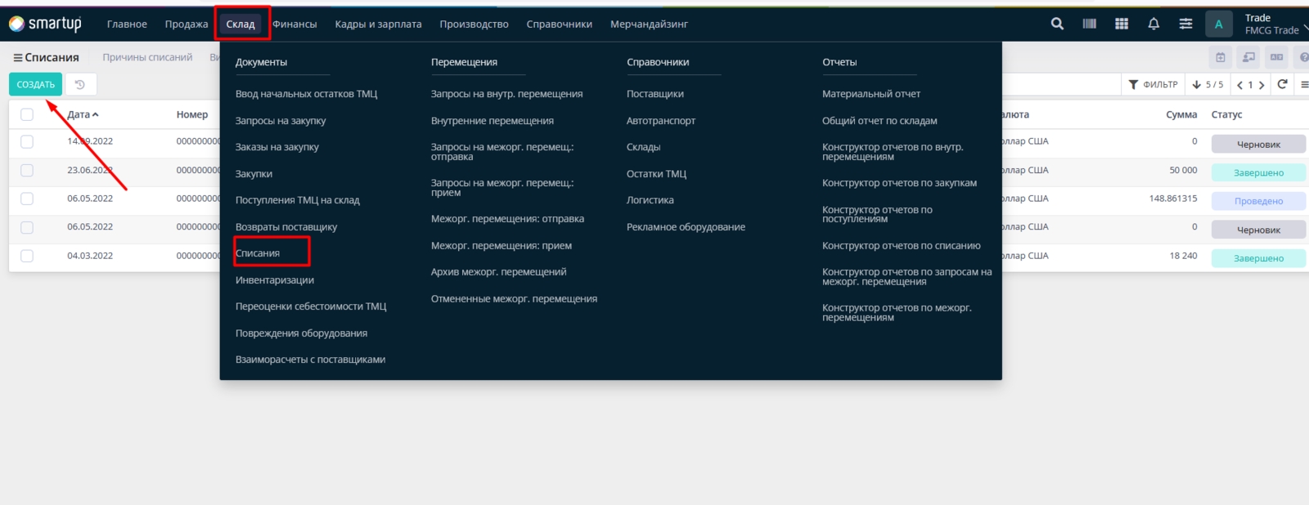Check the row dated 04.03.2022

(27, 256)
